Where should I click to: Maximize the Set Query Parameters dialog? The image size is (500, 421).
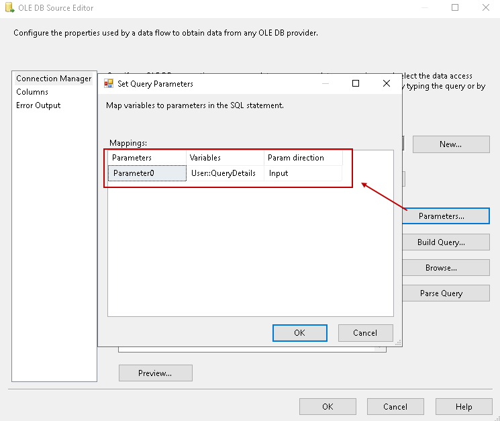click(356, 83)
